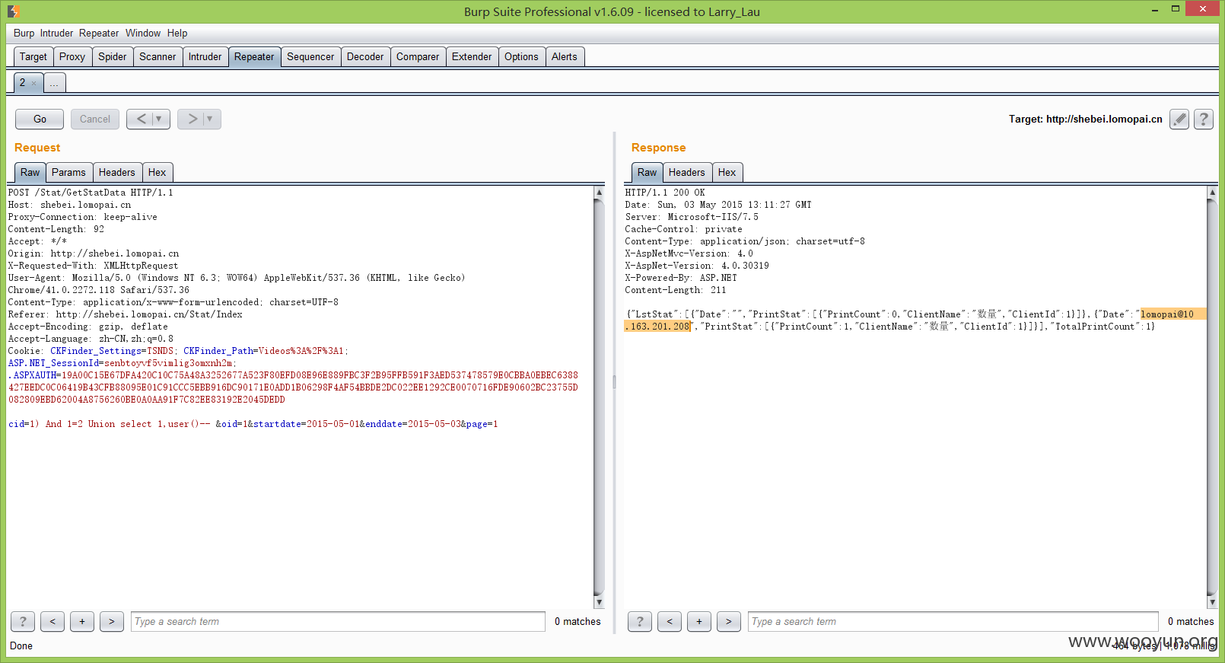Click the POST /Stat/GetStatData request line
The height and width of the screenshot is (663, 1225).
pos(91,193)
